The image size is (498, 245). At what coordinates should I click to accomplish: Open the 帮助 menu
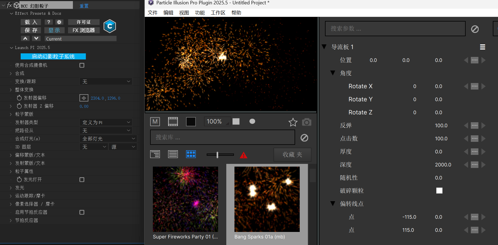[x=236, y=13]
